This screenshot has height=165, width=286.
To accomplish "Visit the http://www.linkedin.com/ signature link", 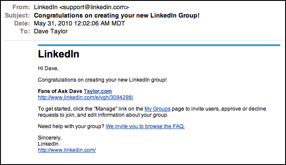I will pyautogui.click(x=67, y=150).
